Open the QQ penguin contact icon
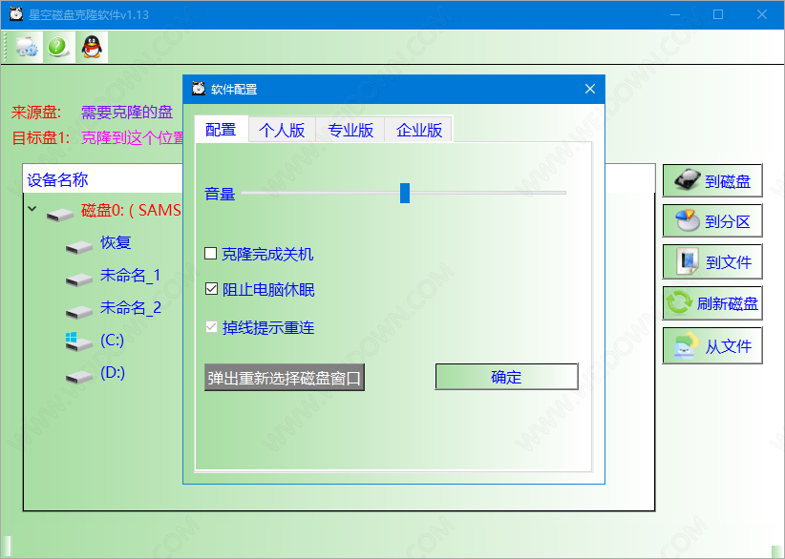Viewport: 785px width, 559px height. pyautogui.click(x=92, y=47)
